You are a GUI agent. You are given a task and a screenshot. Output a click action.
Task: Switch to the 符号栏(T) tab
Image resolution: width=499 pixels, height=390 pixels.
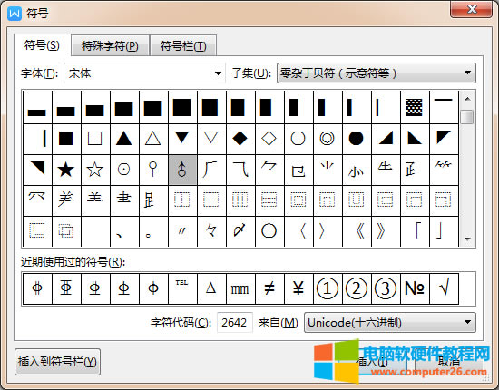[183, 46]
